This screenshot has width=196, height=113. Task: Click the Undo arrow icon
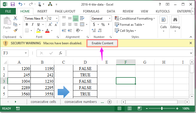tap(21, 4)
